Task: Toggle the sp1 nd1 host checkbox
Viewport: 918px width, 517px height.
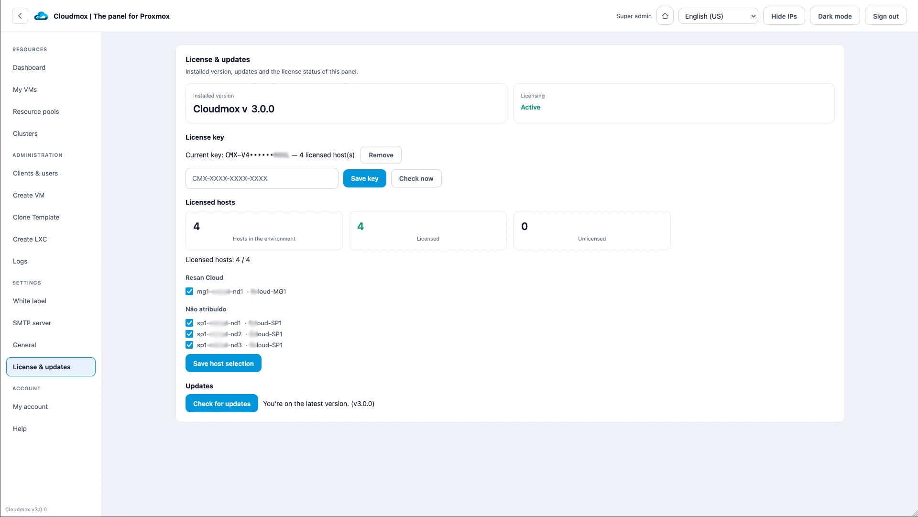Action: click(189, 323)
